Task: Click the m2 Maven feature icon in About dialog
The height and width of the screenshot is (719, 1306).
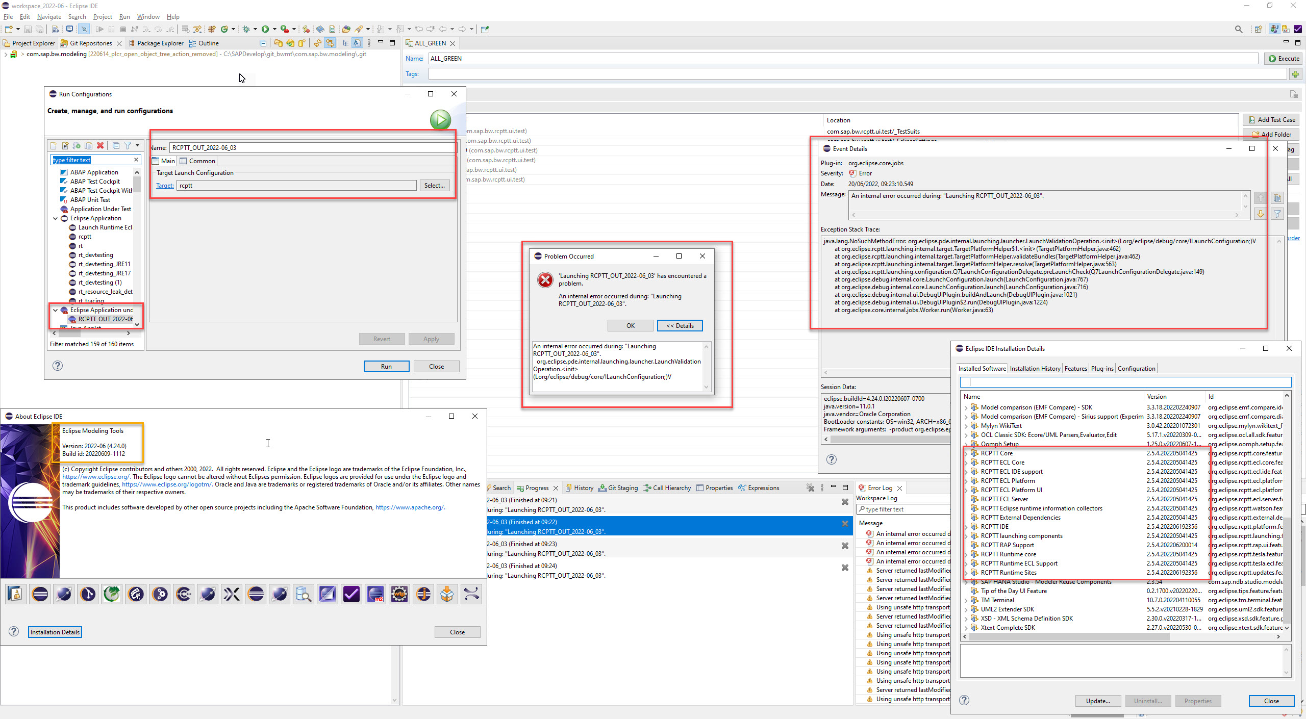Action: tap(375, 594)
